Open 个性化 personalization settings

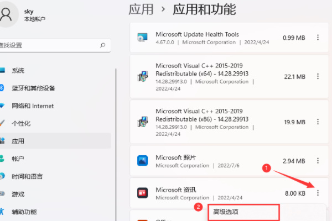pos(21,123)
